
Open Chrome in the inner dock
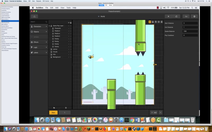pos(132,120)
